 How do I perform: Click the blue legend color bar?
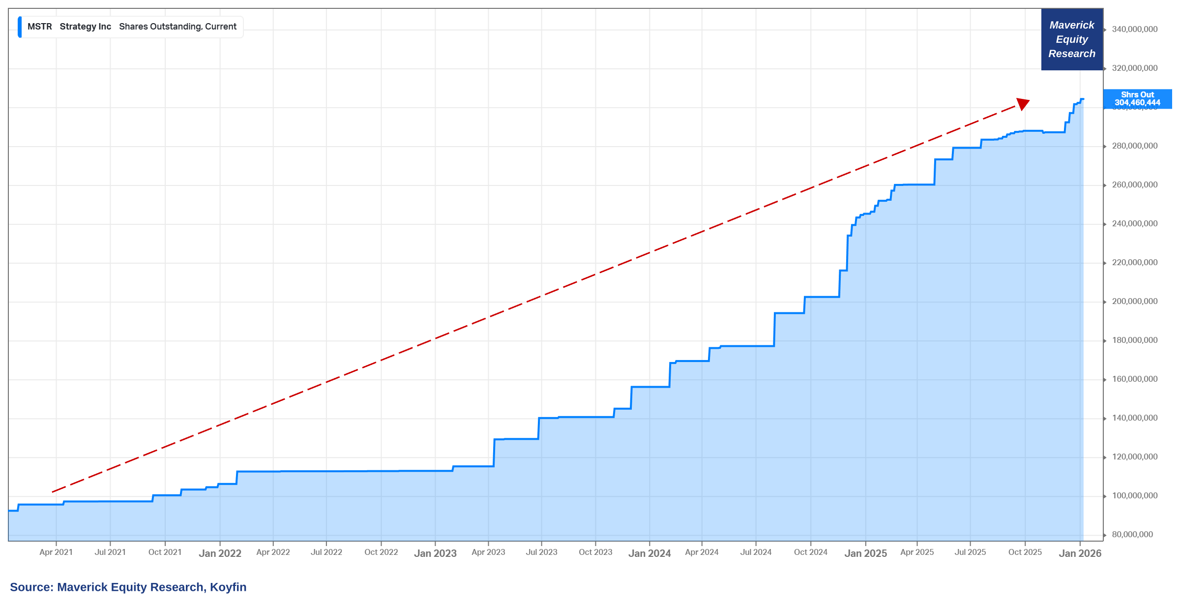coord(20,27)
